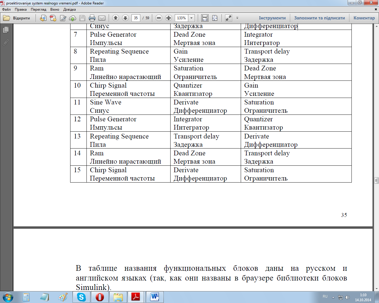Click the network tray icon

click(341, 297)
